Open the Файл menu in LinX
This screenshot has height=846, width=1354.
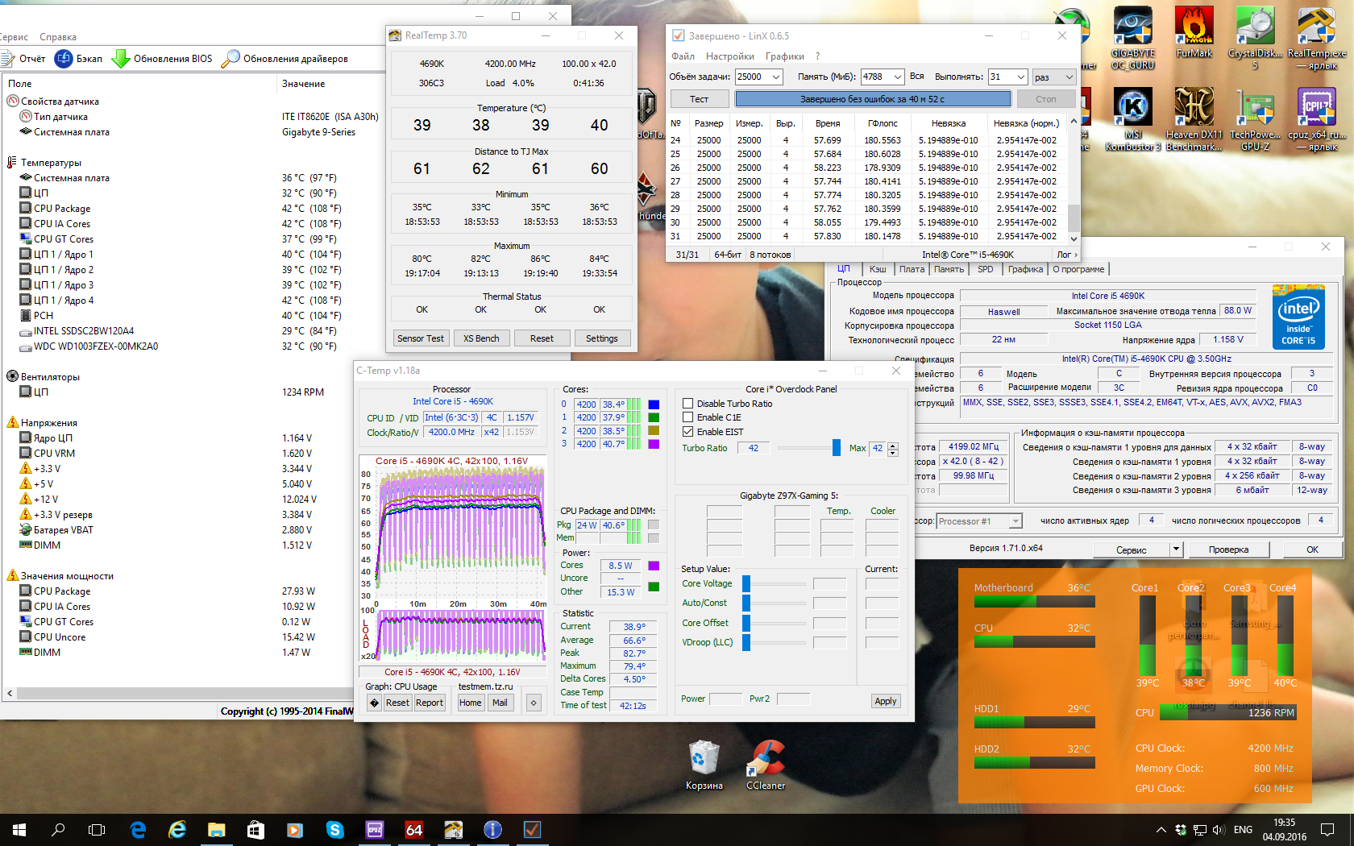[x=683, y=56]
